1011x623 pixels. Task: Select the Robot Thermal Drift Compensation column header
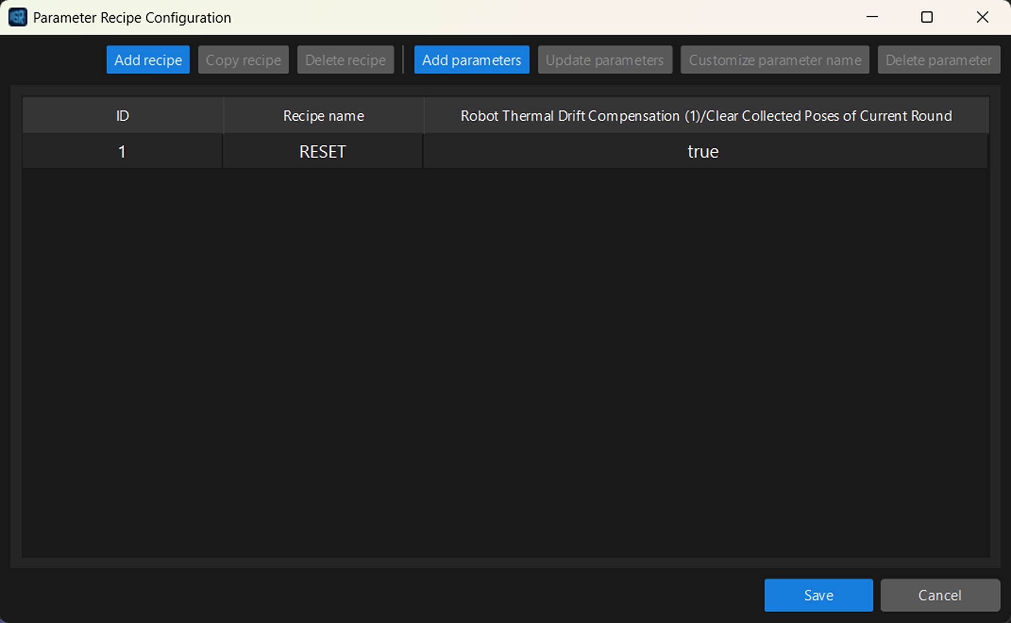(706, 116)
